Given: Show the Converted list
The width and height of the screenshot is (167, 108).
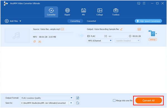Looking at the screenshot, I should click(91, 21).
